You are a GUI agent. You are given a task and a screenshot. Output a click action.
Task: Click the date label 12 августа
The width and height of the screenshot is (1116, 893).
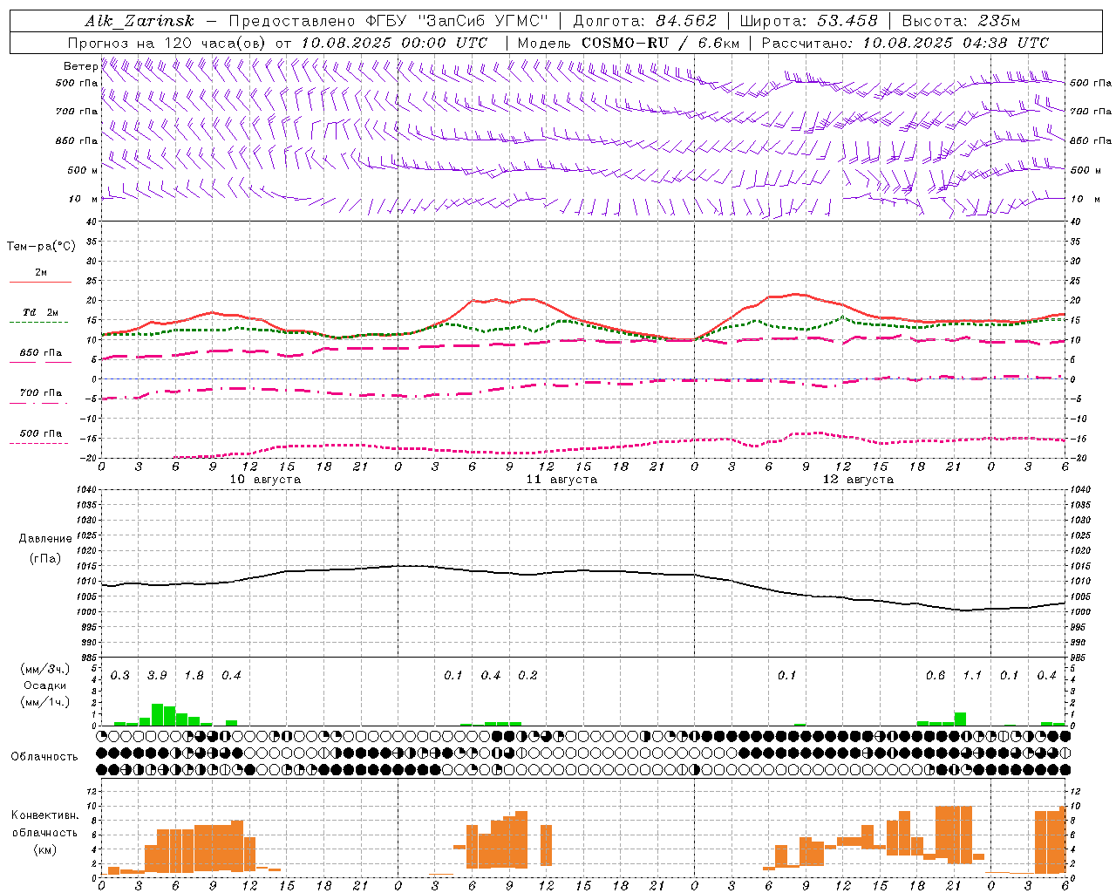(858, 480)
